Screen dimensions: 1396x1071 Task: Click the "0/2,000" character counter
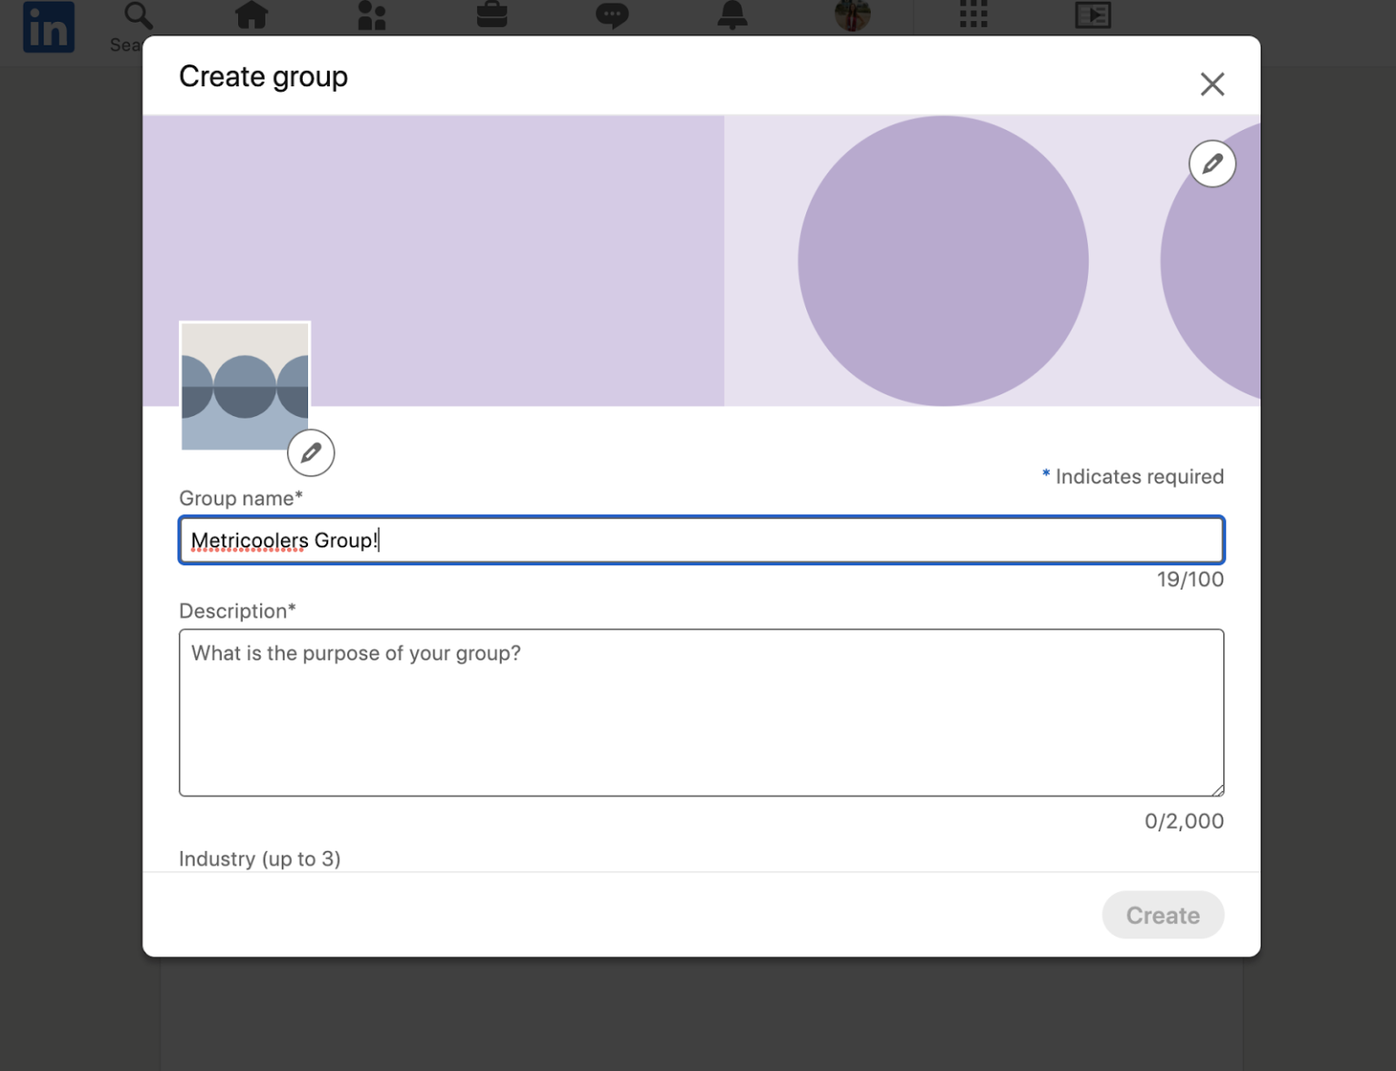click(1184, 821)
